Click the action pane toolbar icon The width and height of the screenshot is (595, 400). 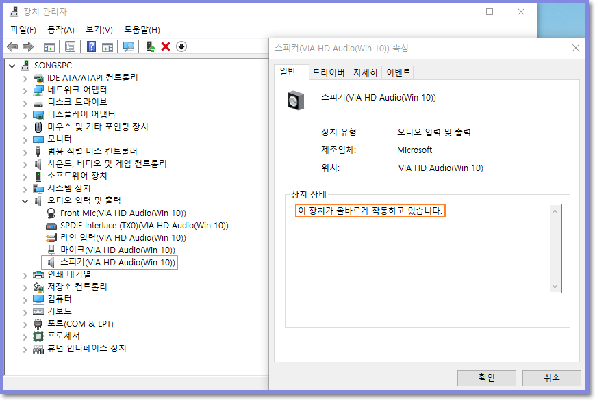click(107, 47)
